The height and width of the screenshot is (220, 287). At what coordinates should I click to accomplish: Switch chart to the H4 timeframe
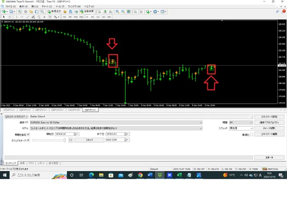click(x=92, y=17)
